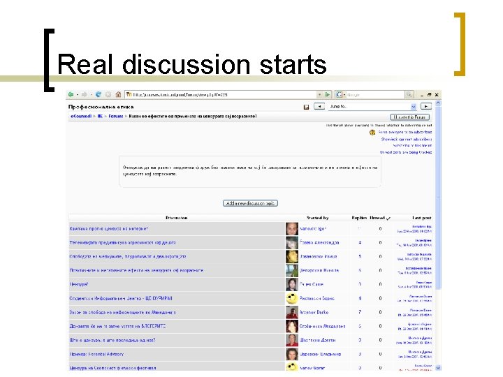Click the yellow help icon near subscribe options
The width and height of the screenshot is (503, 377).
(x=372, y=133)
